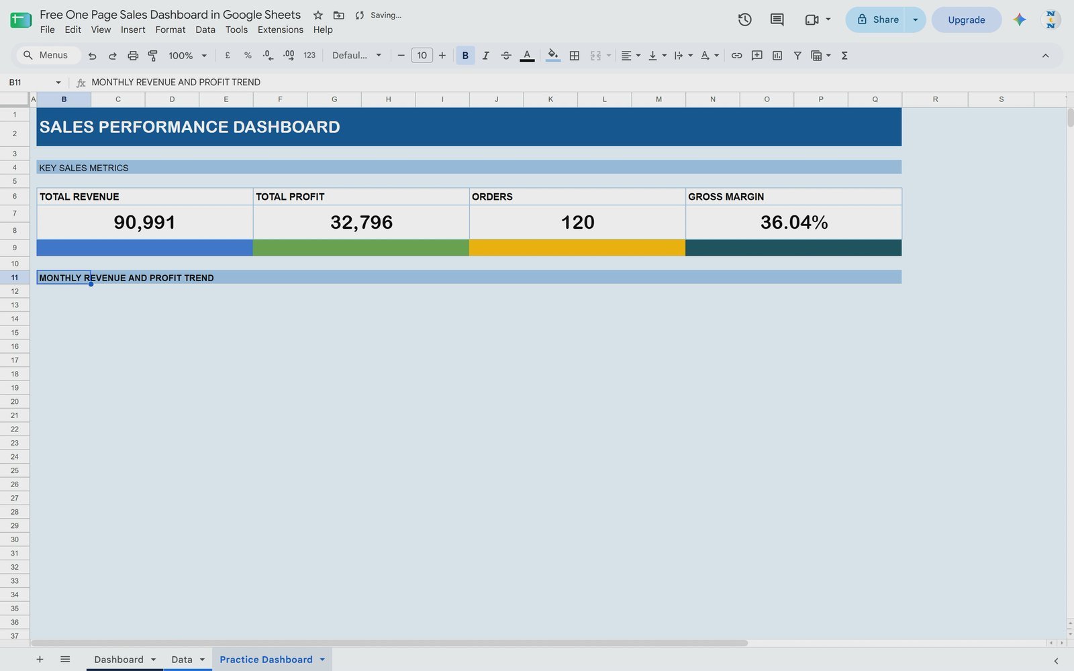Open the Functions sigma icon
The height and width of the screenshot is (671, 1074).
[x=844, y=56]
